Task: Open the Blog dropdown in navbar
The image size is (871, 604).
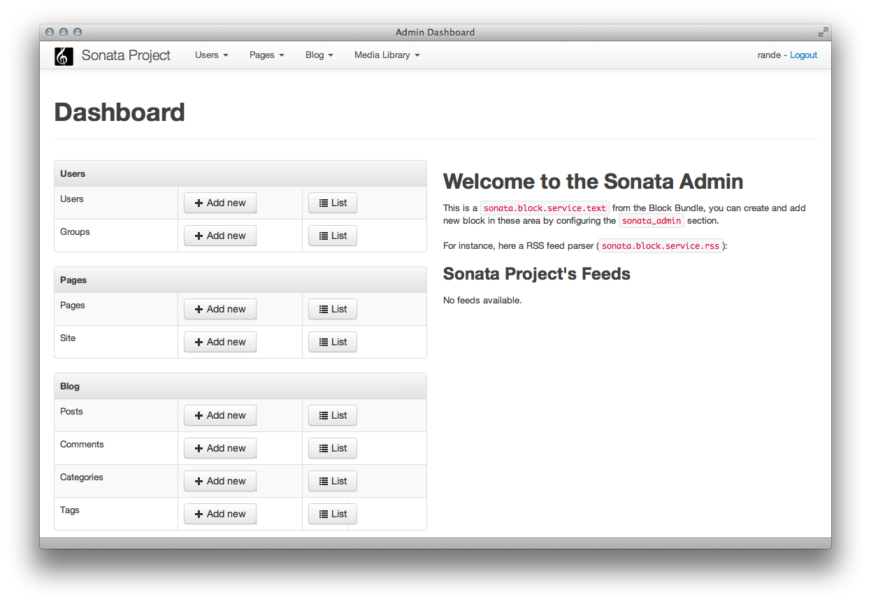Action: click(x=319, y=55)
